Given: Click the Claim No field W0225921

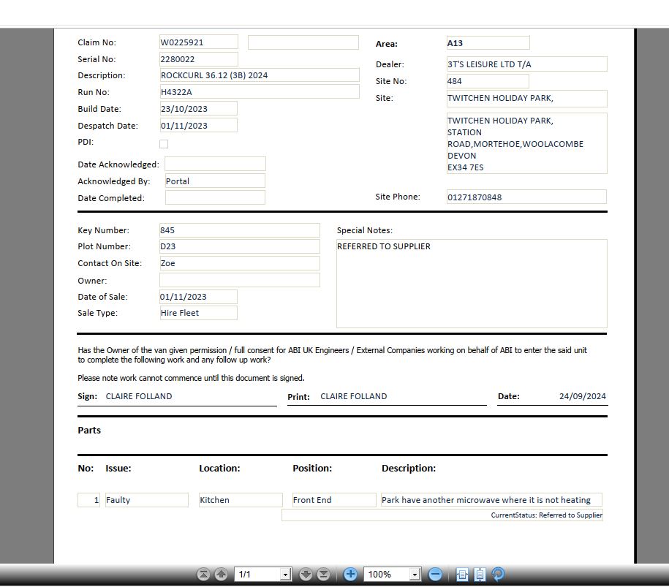Looking at the screenshot, I should (198, 42).
